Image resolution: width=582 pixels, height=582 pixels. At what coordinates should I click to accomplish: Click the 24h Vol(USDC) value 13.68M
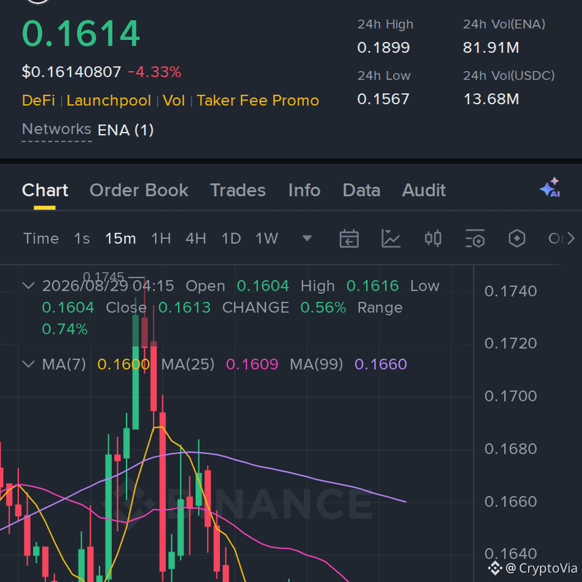(x=491, y=99)
